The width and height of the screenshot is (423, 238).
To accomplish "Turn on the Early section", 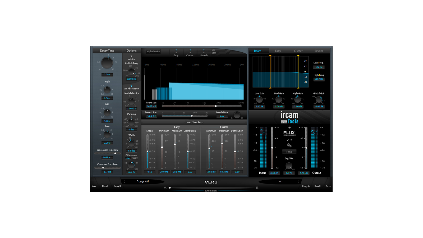I will pos(176,50).
